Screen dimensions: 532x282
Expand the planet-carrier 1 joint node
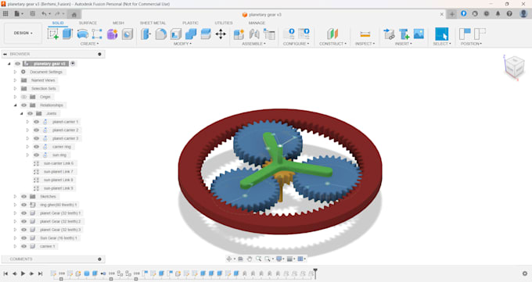click(27, 122)
